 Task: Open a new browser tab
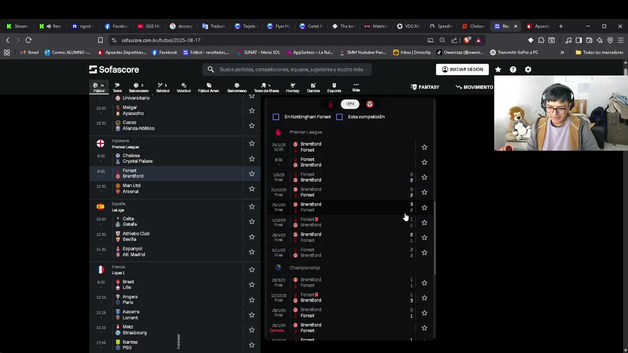click(561, 26)
